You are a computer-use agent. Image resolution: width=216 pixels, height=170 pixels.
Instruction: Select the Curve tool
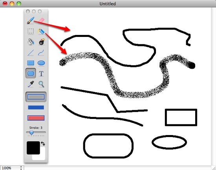41,53
